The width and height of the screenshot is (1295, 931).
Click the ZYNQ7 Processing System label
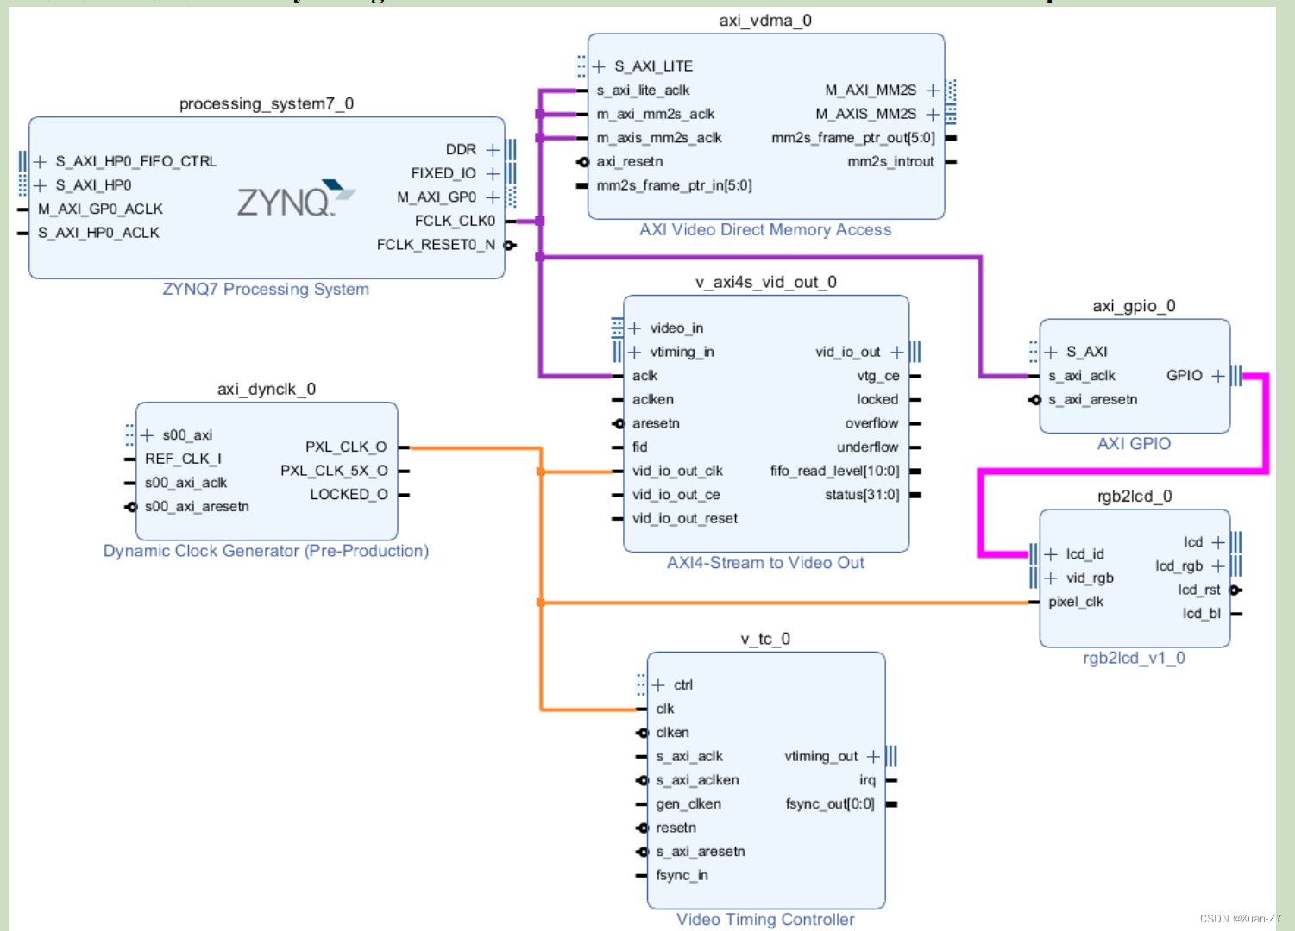266,290
